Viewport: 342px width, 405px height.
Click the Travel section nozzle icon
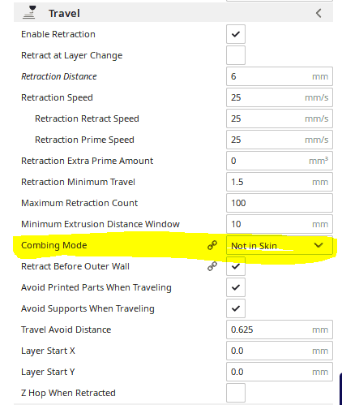point(29,12)
